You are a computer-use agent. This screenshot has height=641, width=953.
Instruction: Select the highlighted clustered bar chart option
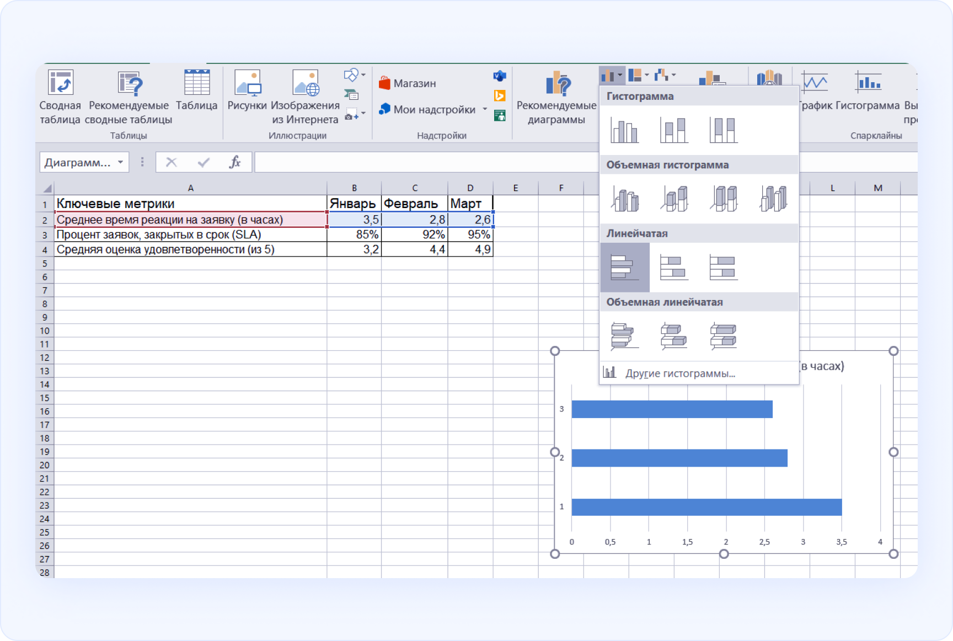pyautogui.click(x=624, y=268)
